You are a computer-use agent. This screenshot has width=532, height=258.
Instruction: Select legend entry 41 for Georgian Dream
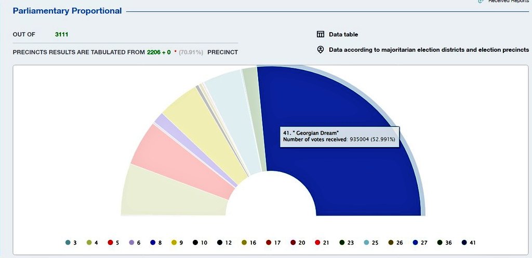[x=469, y=242]
